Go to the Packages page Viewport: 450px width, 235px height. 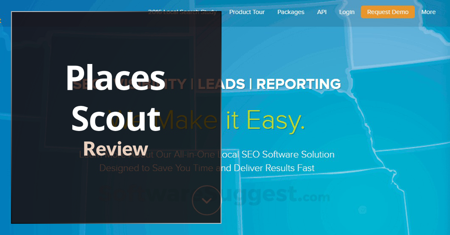coord(291,12)
